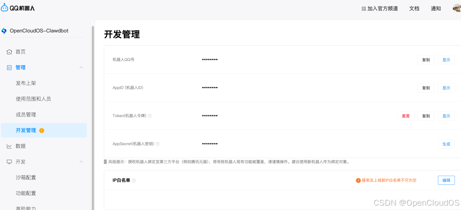Show the AppID (机器人ID) value
Image resolution: width=461 pixels, height=210 pixels.
click(446, 88)
